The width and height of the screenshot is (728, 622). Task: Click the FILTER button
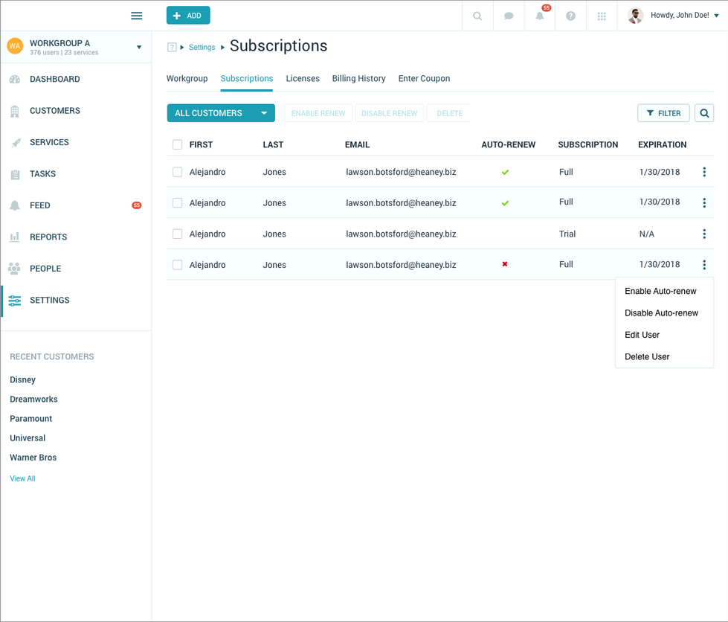663,113
